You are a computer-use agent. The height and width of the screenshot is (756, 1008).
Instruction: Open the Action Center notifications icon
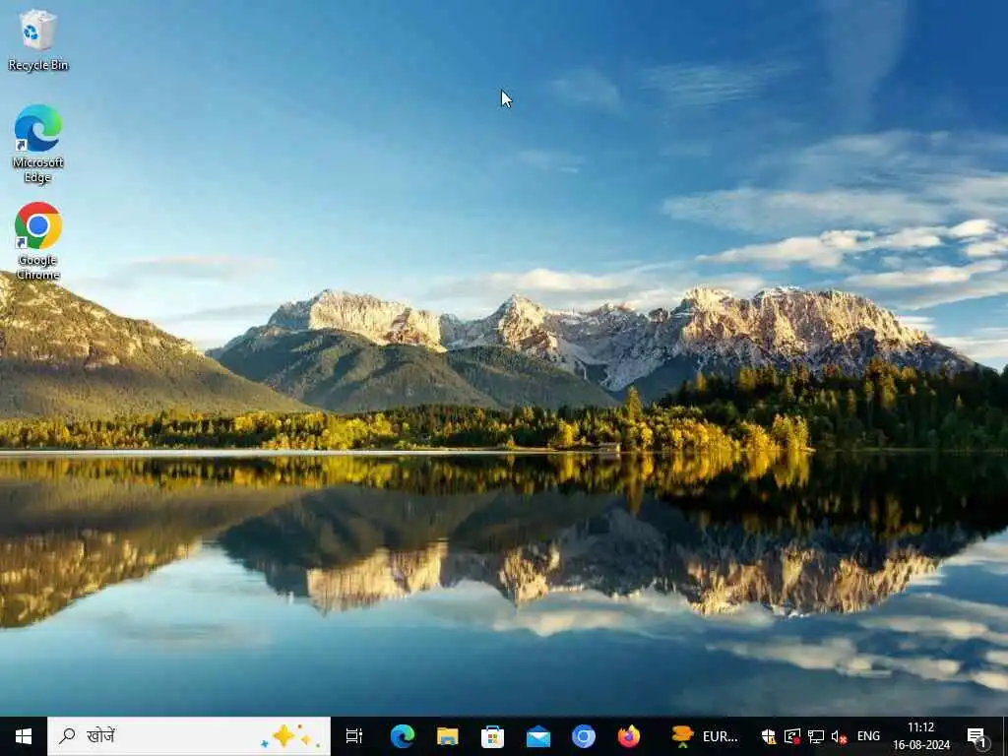(x=976, y=736)
